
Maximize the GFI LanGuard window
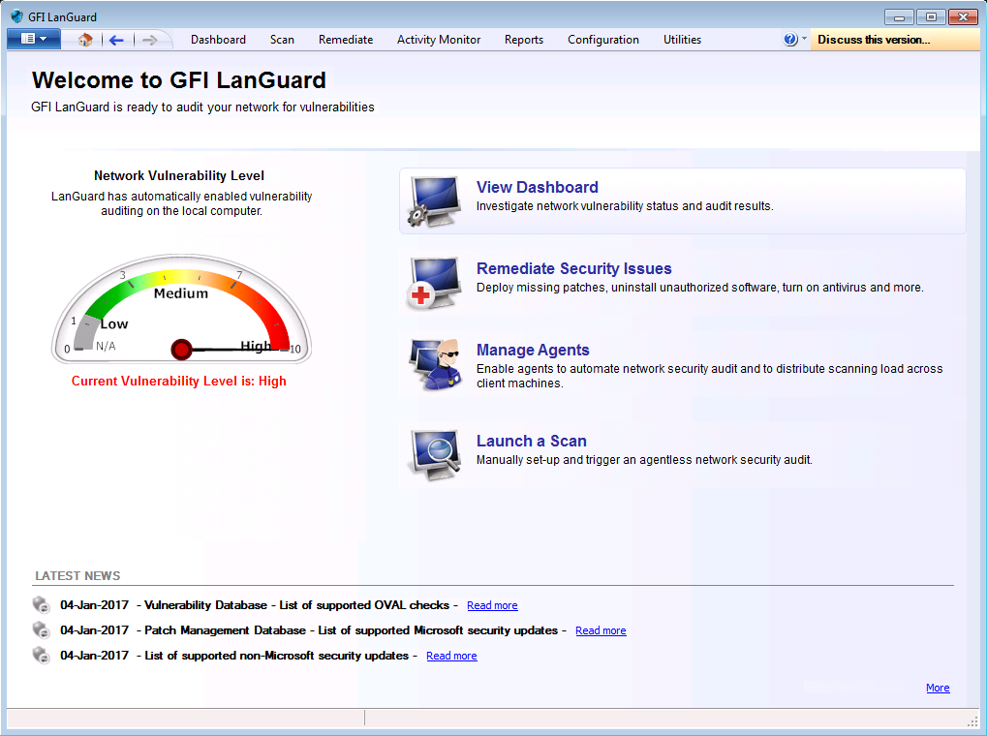(931, 17)
